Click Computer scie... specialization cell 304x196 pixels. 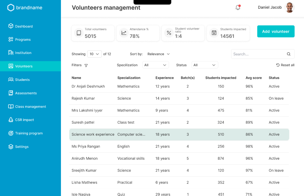131,134
